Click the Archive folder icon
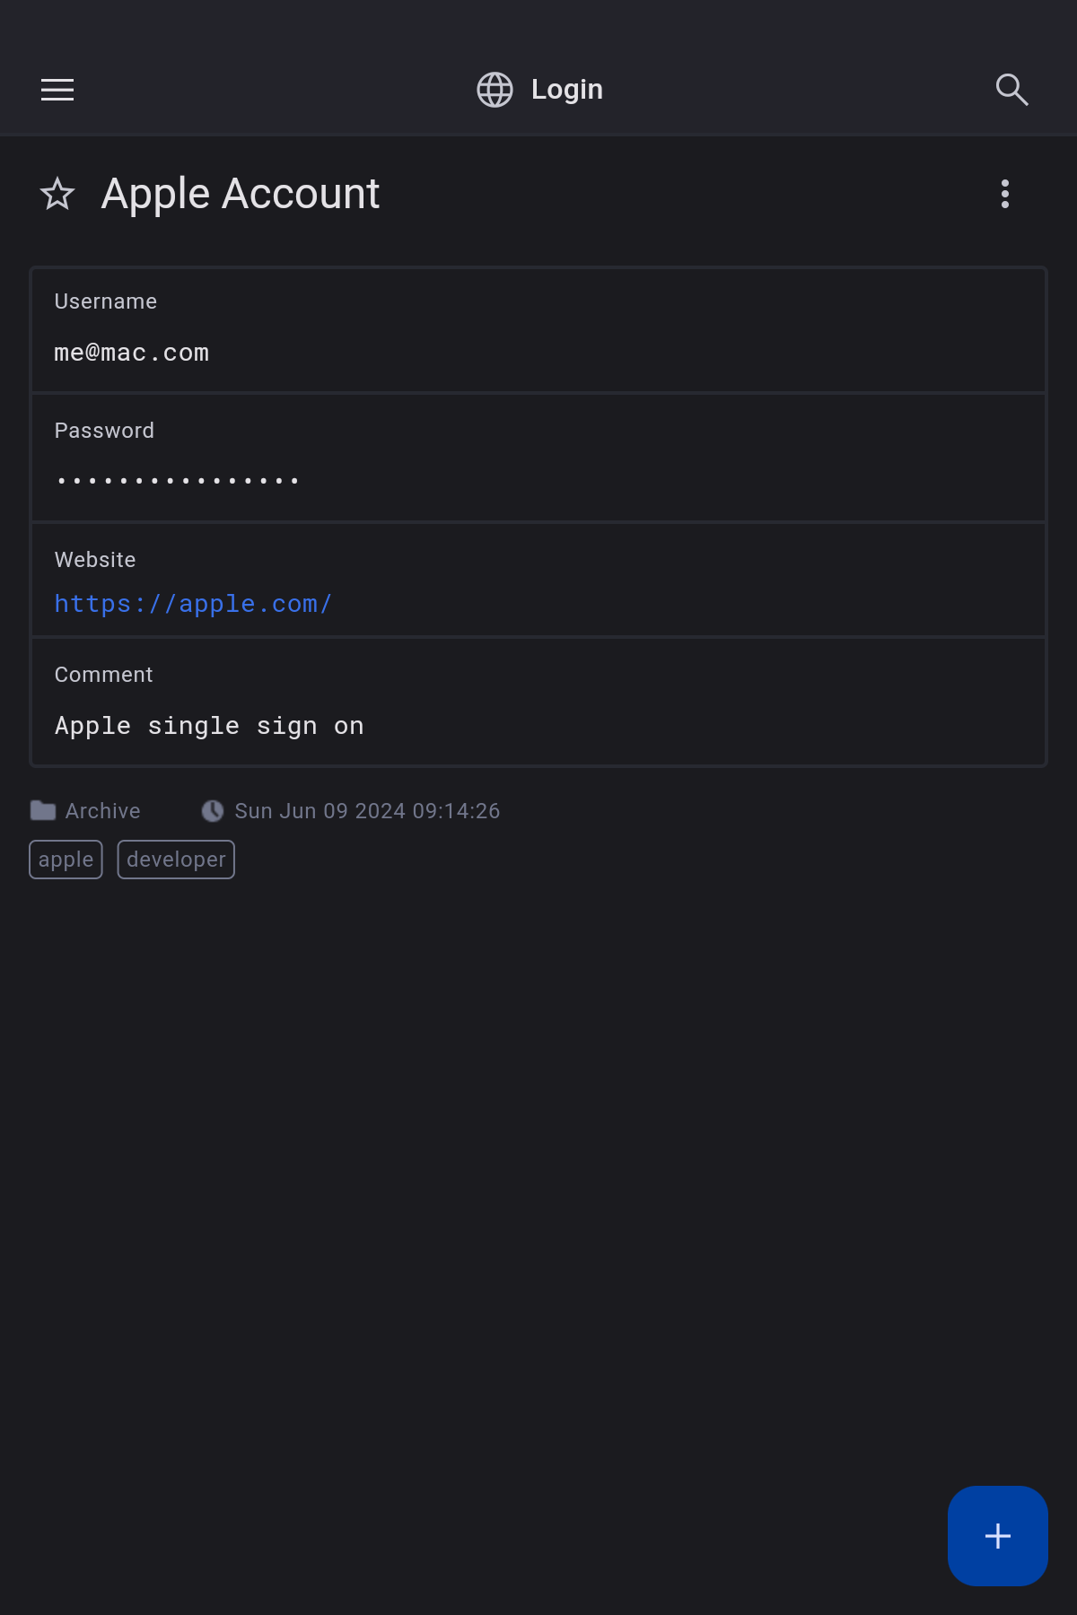1077x1615 pixels. coord(43,811)
